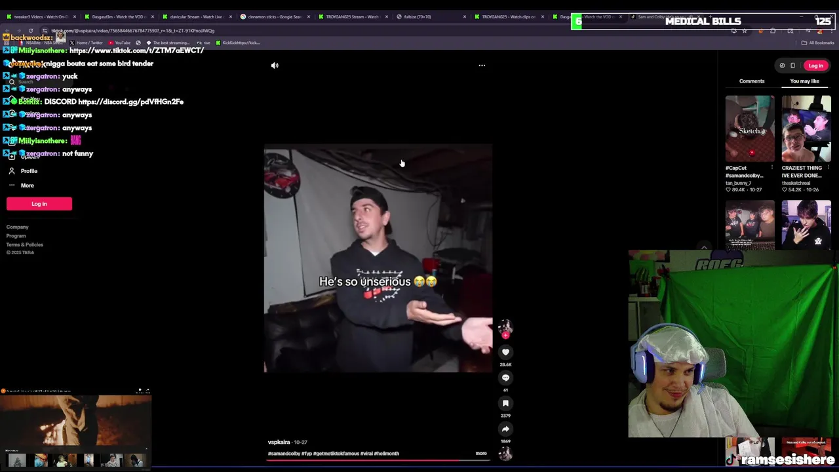The image size is (839, 472).
Task: Click the spinning sound disc below share
Action: coord(505,453)
